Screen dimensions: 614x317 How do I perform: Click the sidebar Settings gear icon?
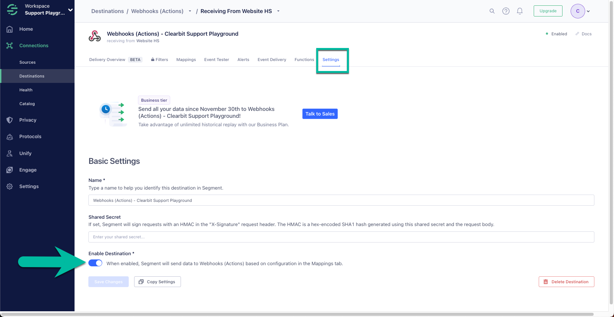coord(10,187)
